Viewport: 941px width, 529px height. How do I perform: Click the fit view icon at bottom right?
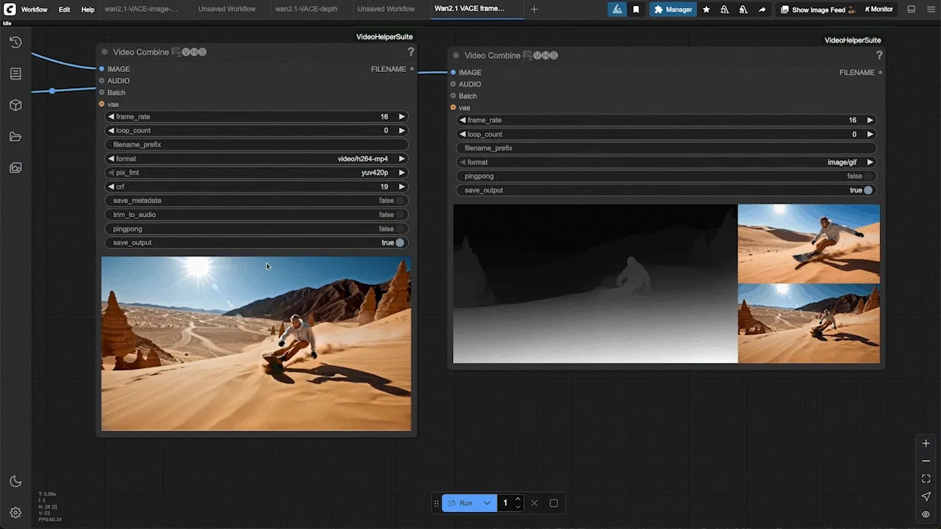tap(926, 478)
